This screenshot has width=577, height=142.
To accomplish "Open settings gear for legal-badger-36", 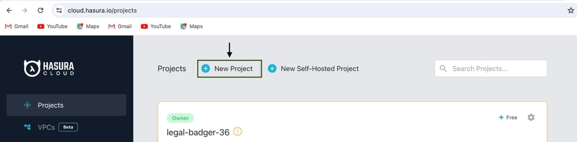I will pos(531,117).
